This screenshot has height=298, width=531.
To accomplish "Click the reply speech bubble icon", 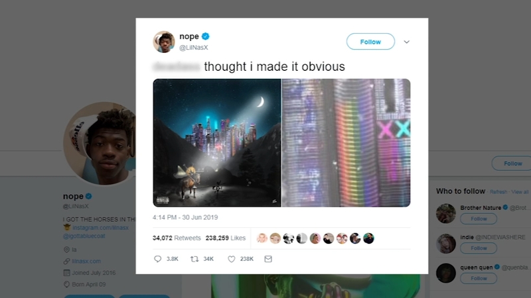I will click(x=157, y=259).
